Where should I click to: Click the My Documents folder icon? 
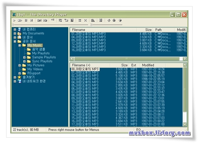[19, 33]
